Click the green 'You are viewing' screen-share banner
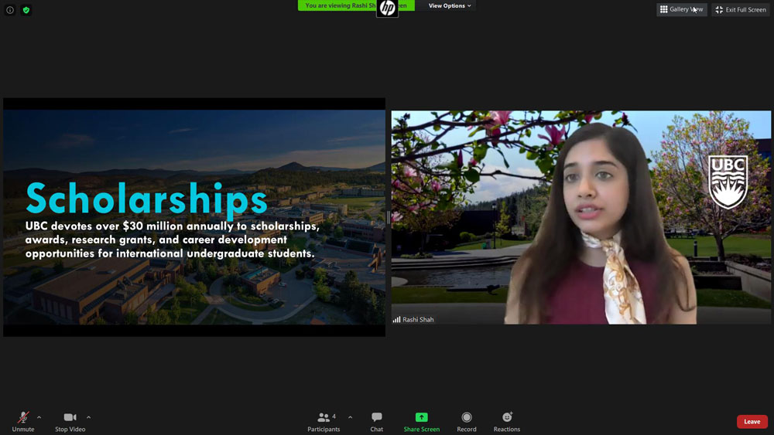774x435 pixels. (356, 5)
